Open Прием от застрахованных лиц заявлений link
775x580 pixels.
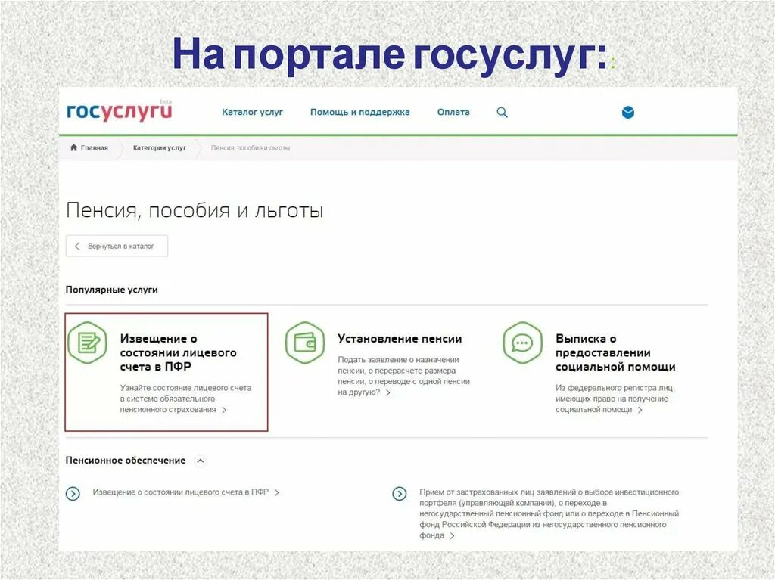549,513
